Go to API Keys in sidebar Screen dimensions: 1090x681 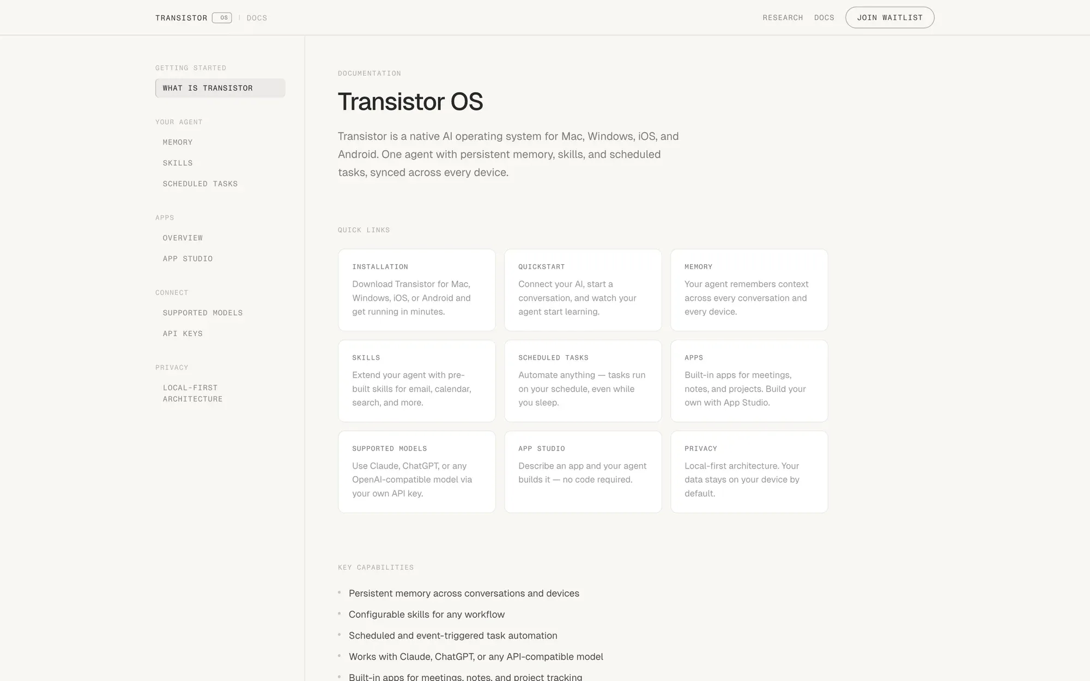(x=183, y=333)
